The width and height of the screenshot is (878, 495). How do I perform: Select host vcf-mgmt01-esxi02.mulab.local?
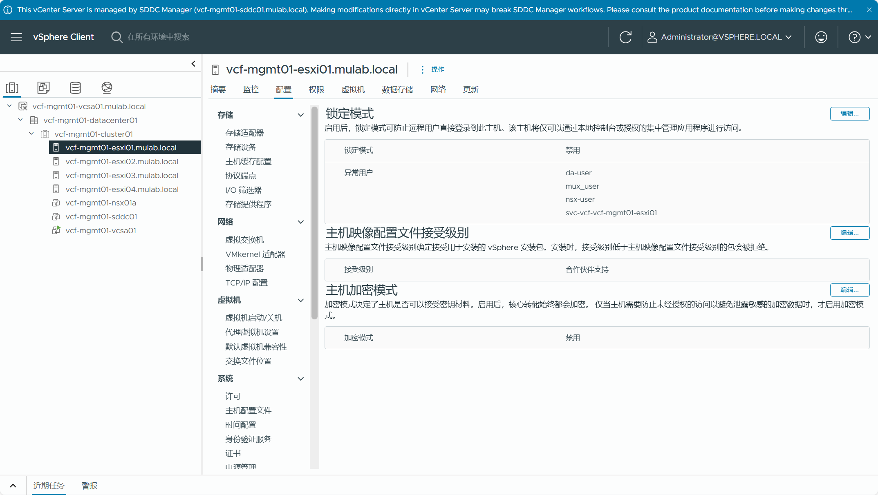click(122, 162)
